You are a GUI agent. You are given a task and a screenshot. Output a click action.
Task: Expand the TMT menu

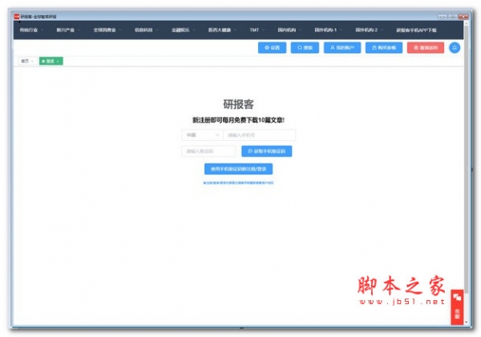pos(257,30)
